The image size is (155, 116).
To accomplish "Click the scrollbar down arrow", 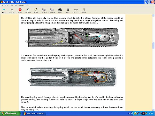I will pos(153,110).
